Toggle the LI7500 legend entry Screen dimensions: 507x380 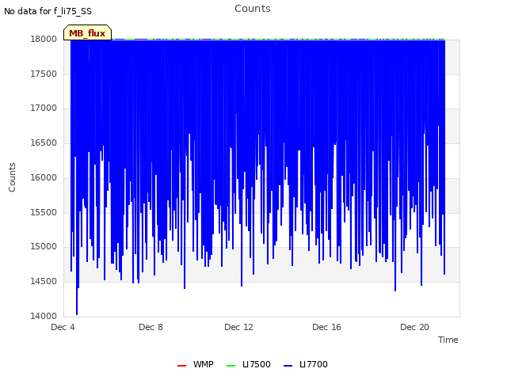click(248, 364)
